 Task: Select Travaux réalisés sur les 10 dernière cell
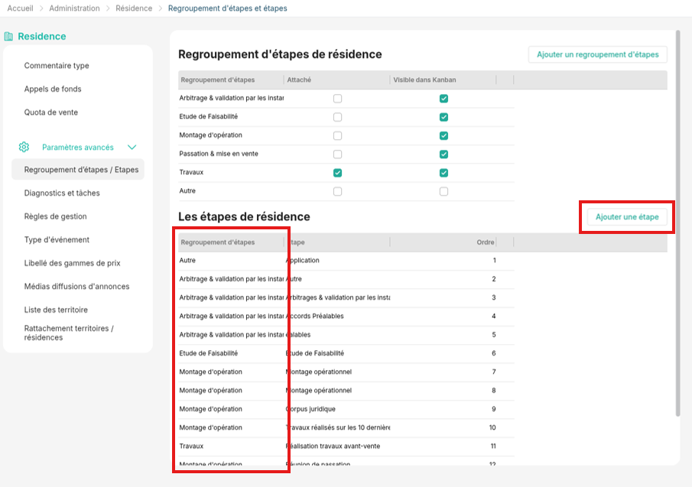[x=337, y=427]
